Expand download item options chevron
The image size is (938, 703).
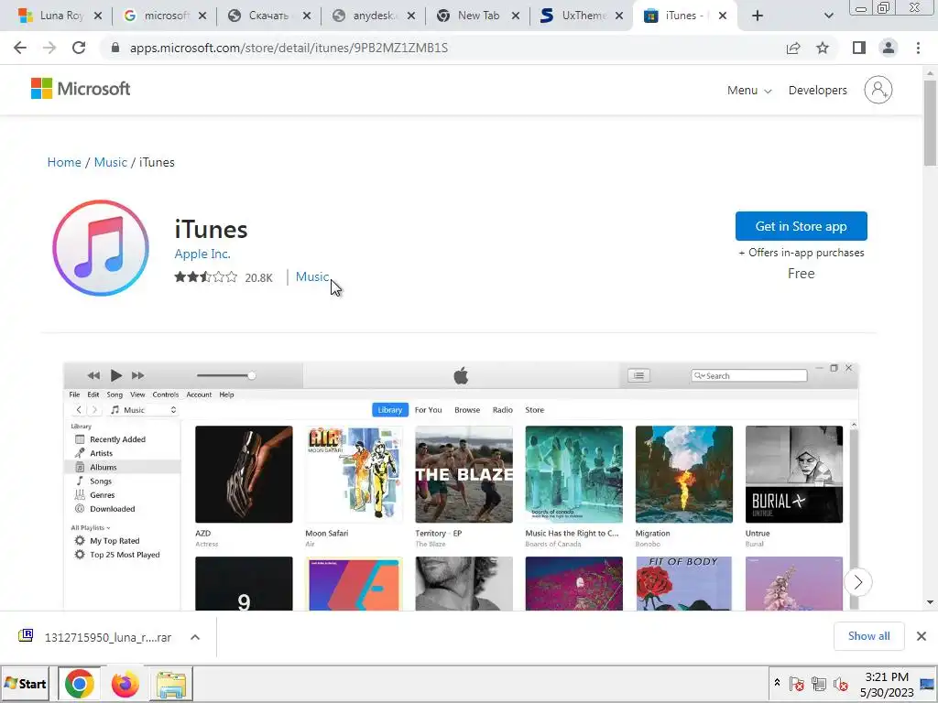[x=195, y=637]
